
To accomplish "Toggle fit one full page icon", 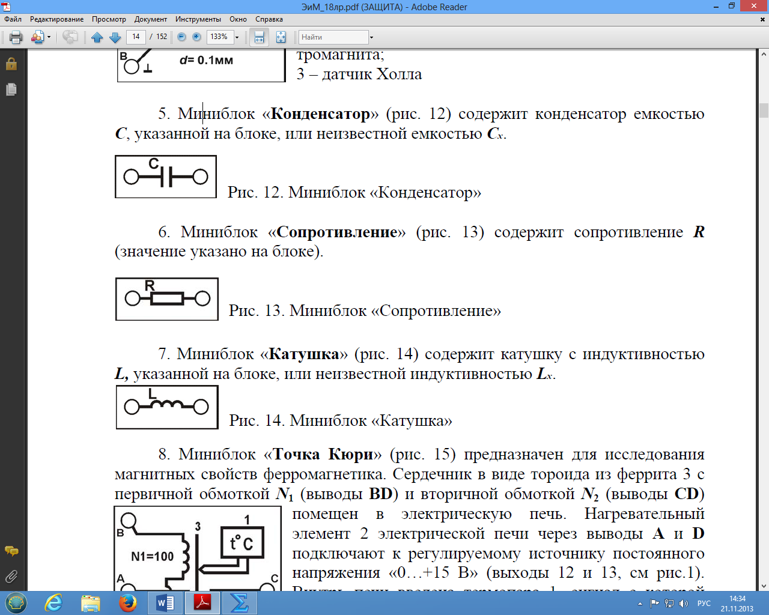I will [x=281, y=37].
